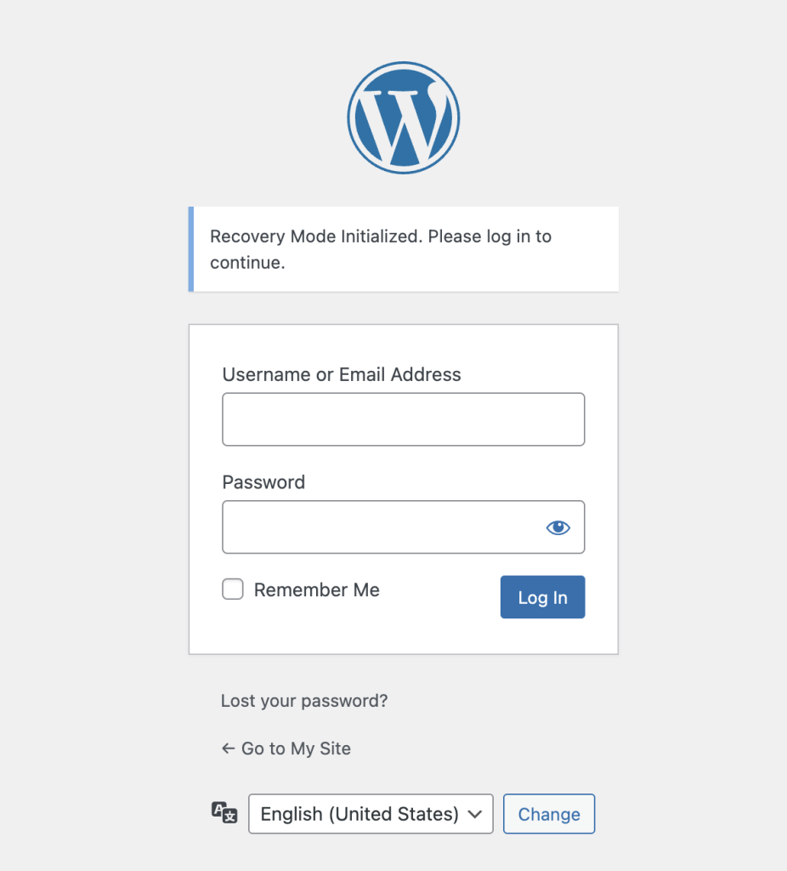This screenshot has width=787, height=871.
Task: Focus the Username or Email Address field
Action: point(403,419)
